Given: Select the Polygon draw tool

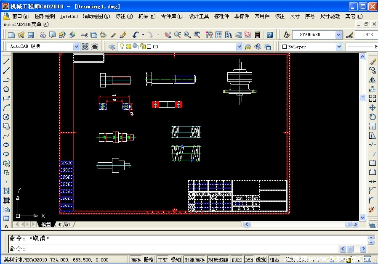Looking at the screenshot, I should click(x=6, y=89).
